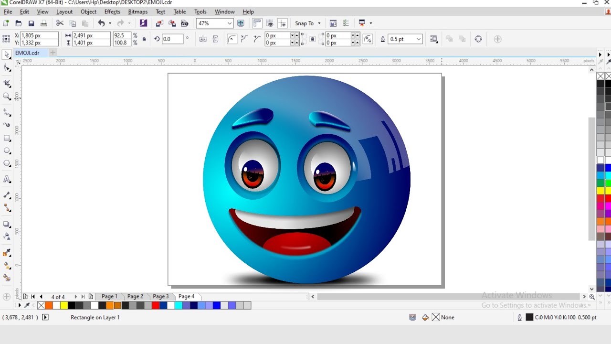Select the Transparency tool
This screenshot has width=611, height=344.
(x=7, y=236)
